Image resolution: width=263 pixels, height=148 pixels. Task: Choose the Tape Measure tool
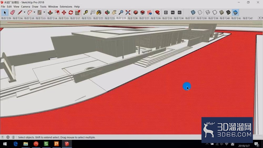point(86,12)
